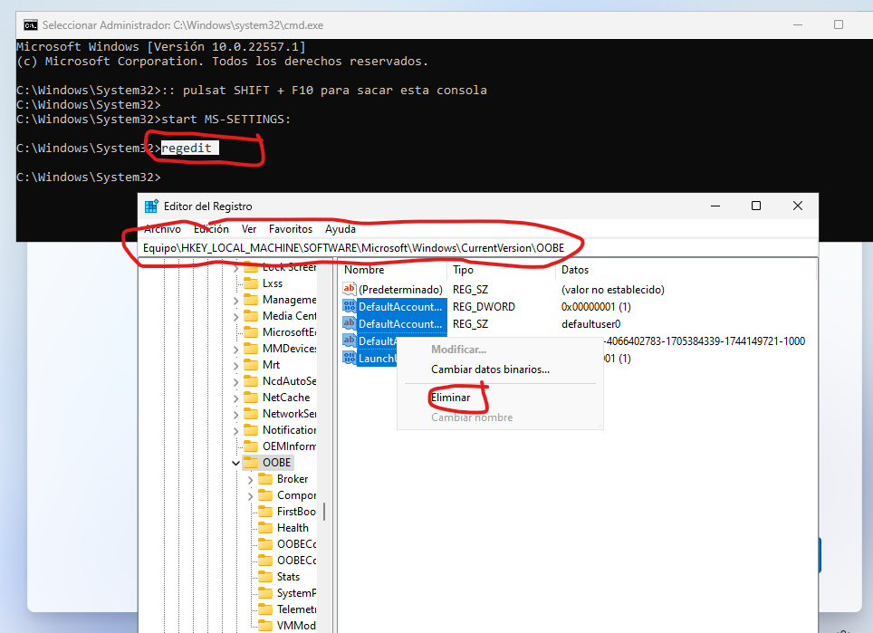This screenshot has height=633, width=873.
Task: Open the Archivo menu
Action: (162, 229)
